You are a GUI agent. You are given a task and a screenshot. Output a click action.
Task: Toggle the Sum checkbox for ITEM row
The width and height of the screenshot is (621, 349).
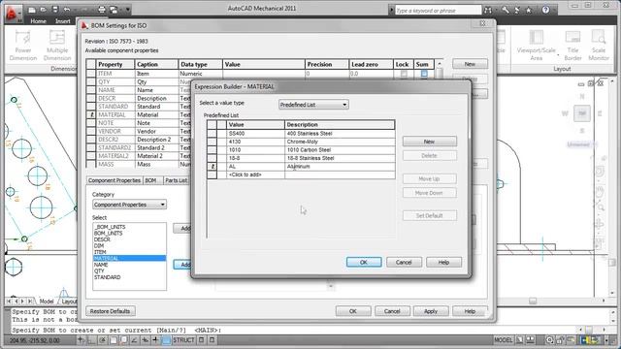pos(424,74)
